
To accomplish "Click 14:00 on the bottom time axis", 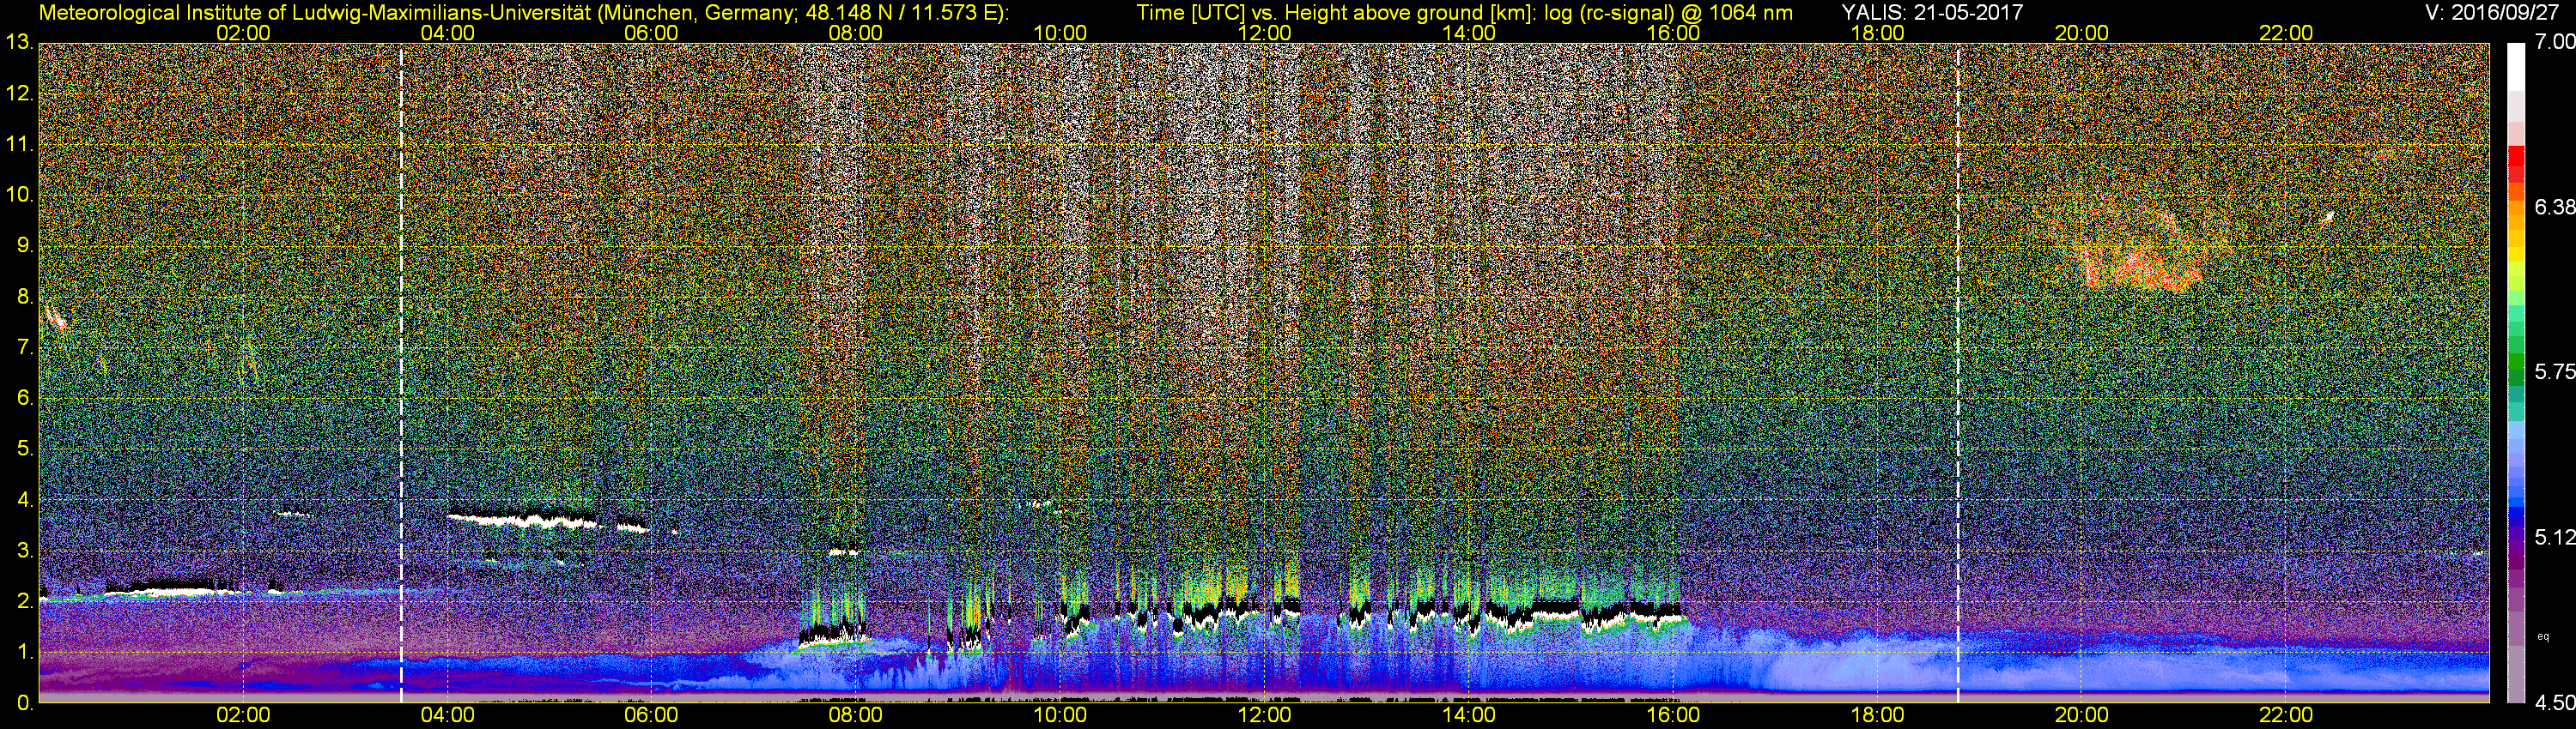I will [x=1469, y=716].
